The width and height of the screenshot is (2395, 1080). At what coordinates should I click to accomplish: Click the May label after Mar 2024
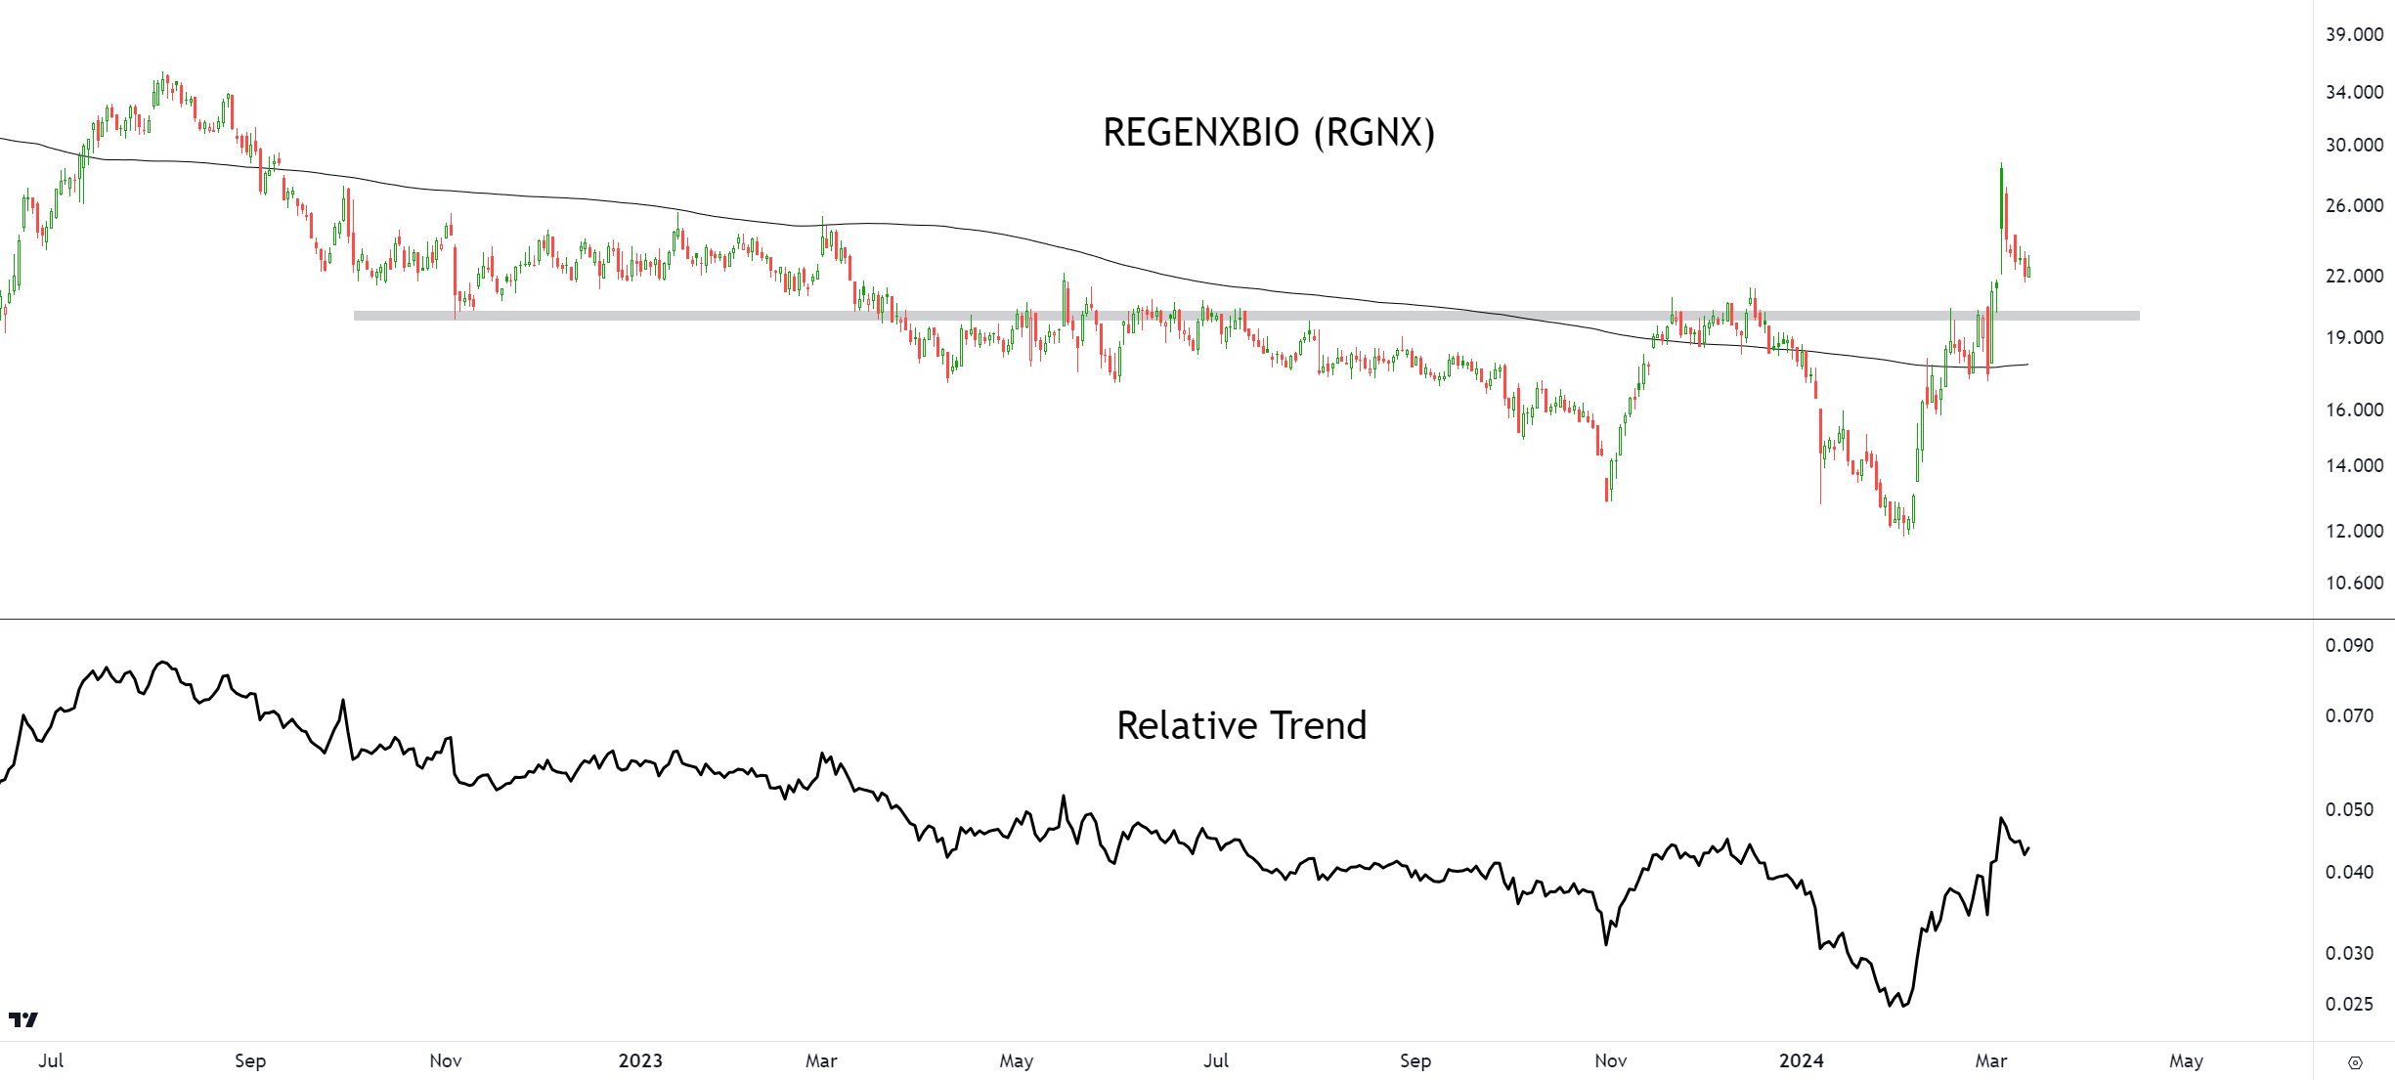click(x=2187, y=1060)
